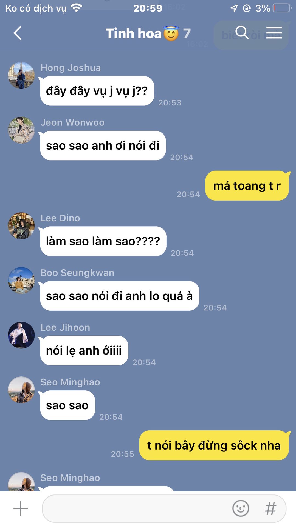
Task: Open Jeon Wonwoo's profile avatar
Action: coord(21,130)
